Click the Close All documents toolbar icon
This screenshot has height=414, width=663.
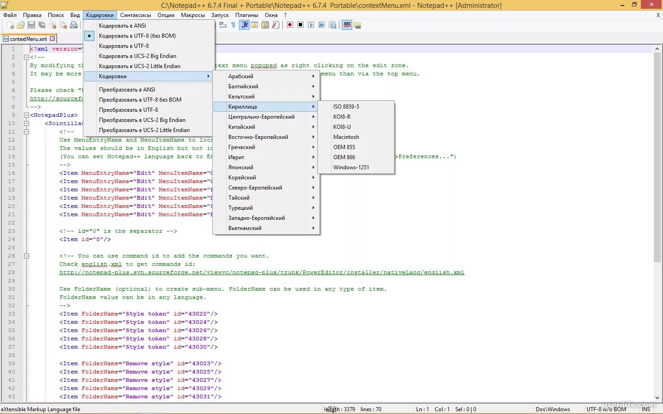63,25
